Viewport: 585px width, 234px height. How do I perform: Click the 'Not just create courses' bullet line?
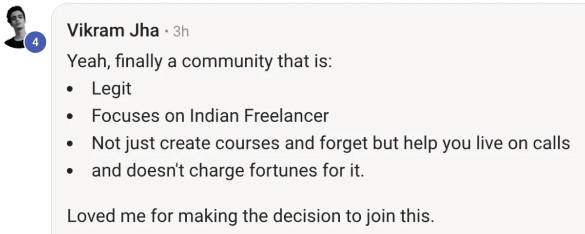(x=331, y=144)
